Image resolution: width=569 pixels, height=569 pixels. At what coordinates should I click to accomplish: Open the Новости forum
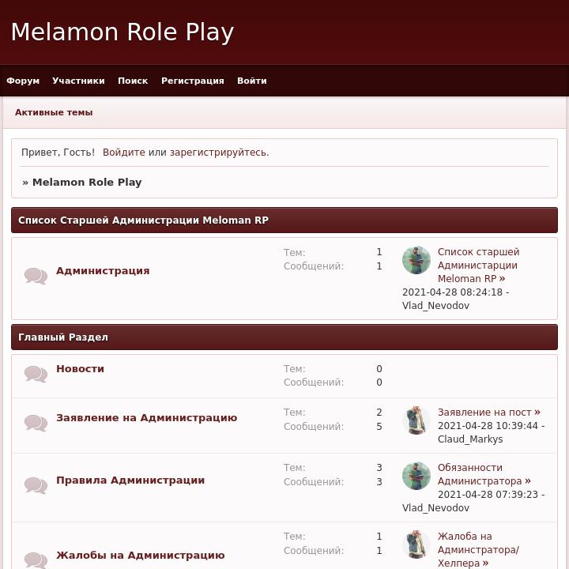tap(80, 369)
